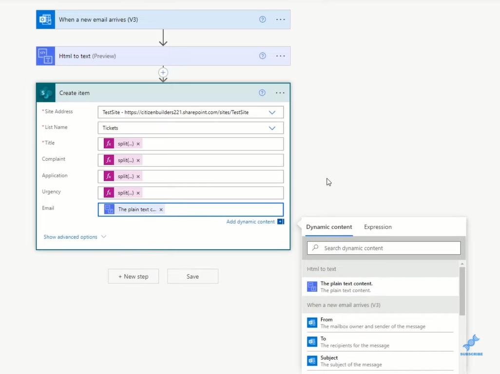Click the Html to text action icon
The image size is (500, 374).
pos(46,56)
